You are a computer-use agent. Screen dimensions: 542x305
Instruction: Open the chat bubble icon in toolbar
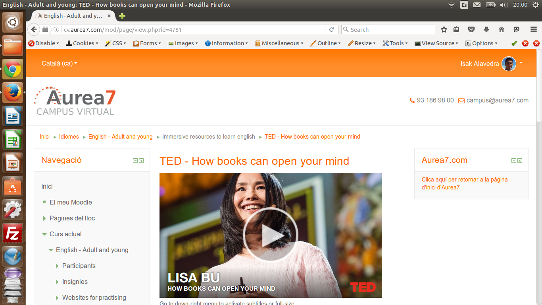coord(516,29)
